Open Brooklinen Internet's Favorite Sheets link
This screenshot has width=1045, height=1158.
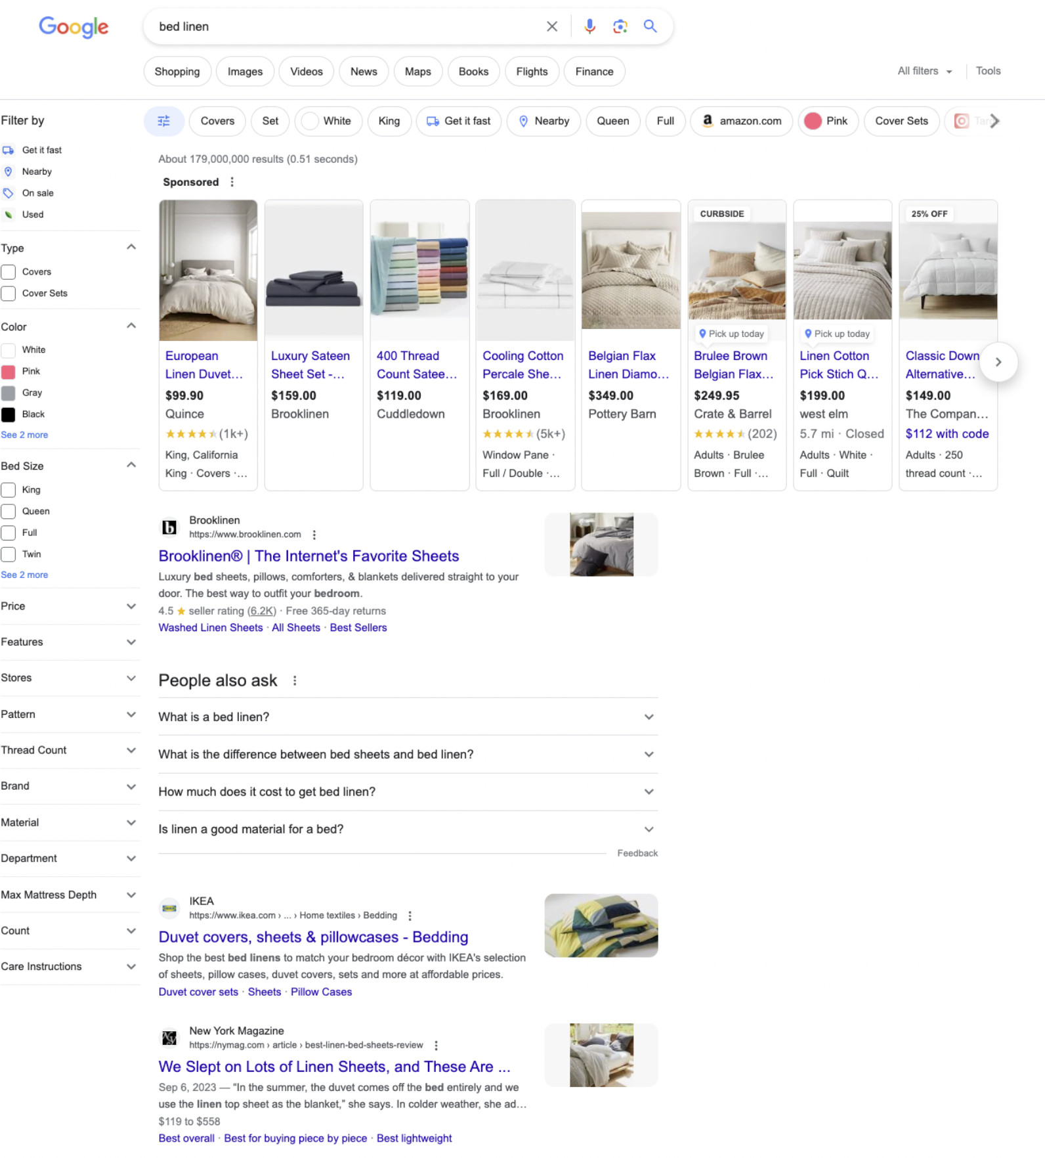click(x=309, y=556)
